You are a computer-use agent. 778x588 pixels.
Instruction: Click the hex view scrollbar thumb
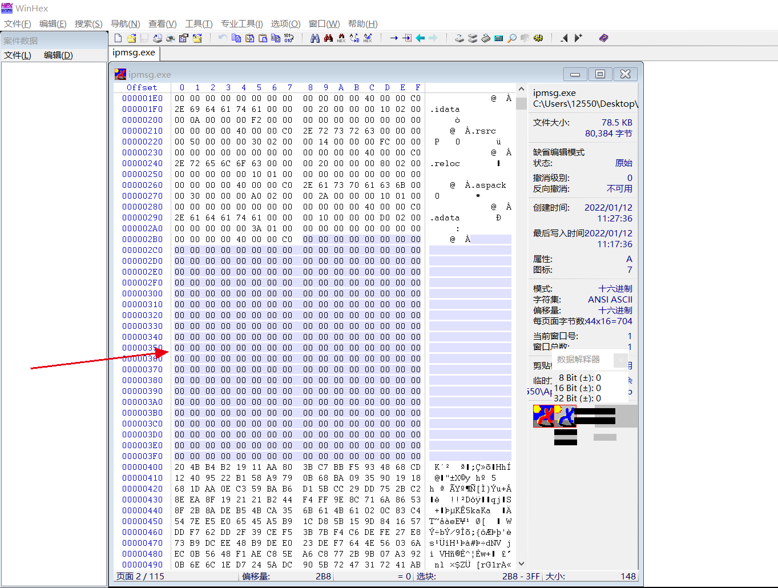click(x=521, y=103)
